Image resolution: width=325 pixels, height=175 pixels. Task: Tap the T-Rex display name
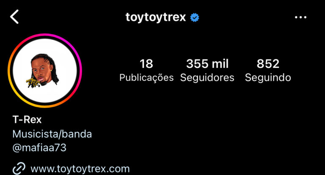[27, 120]
